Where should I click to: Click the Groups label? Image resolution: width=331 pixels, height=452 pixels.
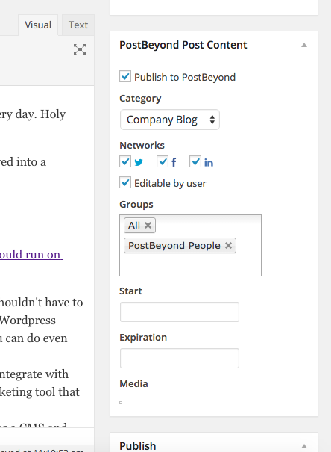click(x=136, y=205)
